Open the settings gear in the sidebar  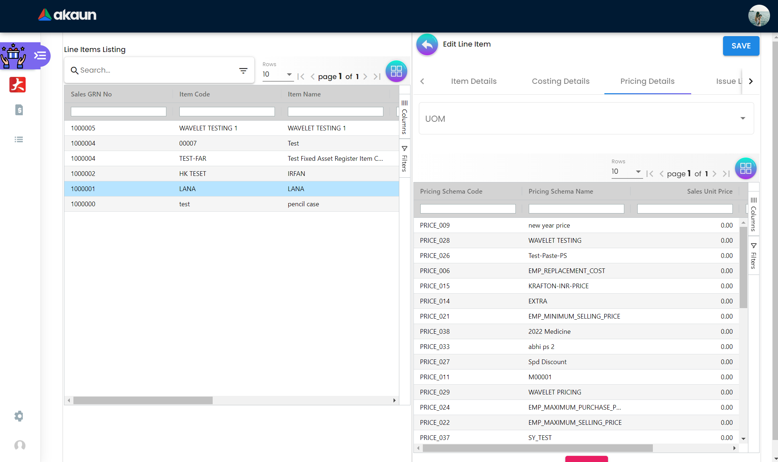(19, 416)
